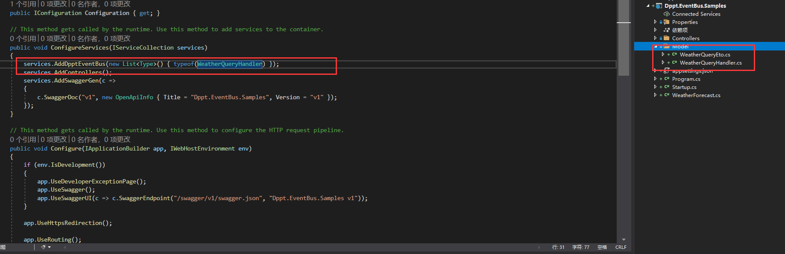Select WeatherForecast.cs in Solution Explorer
Image resolution: width=785 pixels, height=254 pixels.
[x=696, y=95]
